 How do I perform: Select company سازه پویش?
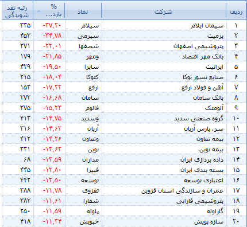tap(209, 222)
